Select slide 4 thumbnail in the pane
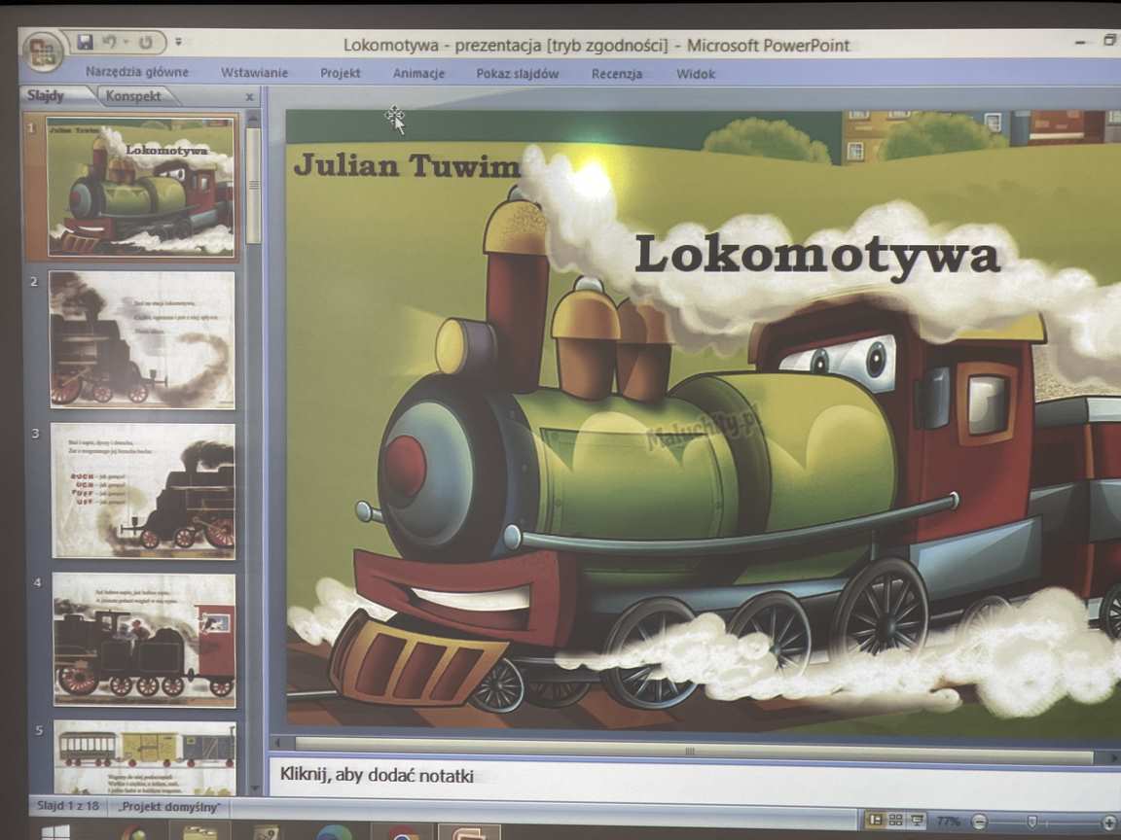Image resolution: width=1121 pixels, height=840 pixels. [144, 640]
